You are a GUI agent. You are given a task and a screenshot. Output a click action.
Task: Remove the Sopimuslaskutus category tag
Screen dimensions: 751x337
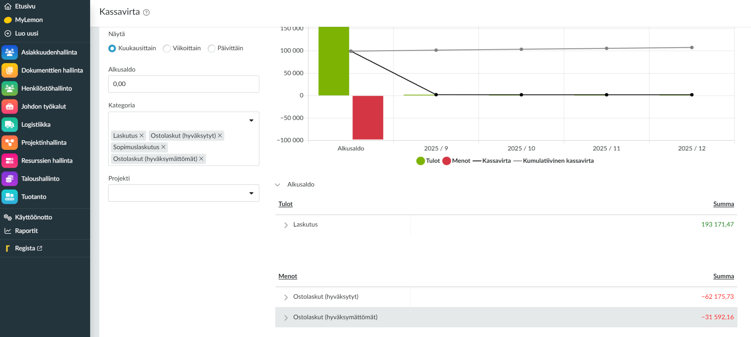point(163,147)
